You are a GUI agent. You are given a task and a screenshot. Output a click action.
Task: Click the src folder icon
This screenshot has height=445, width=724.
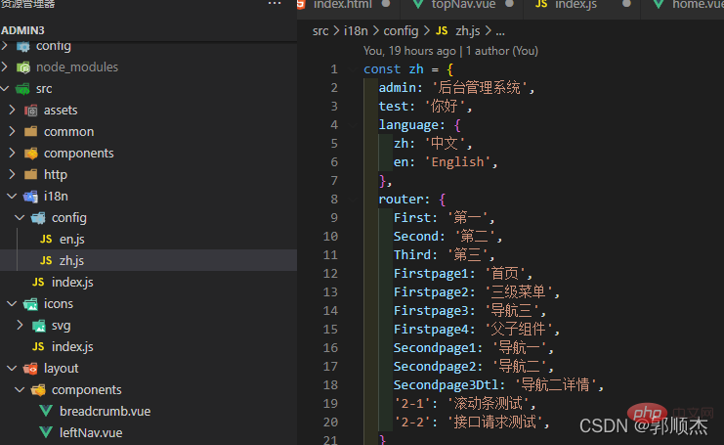pos(22,89)
